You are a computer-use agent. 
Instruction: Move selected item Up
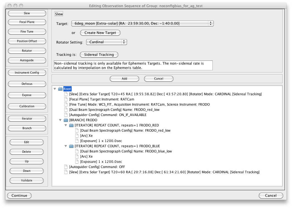click(x=27, y=161)
